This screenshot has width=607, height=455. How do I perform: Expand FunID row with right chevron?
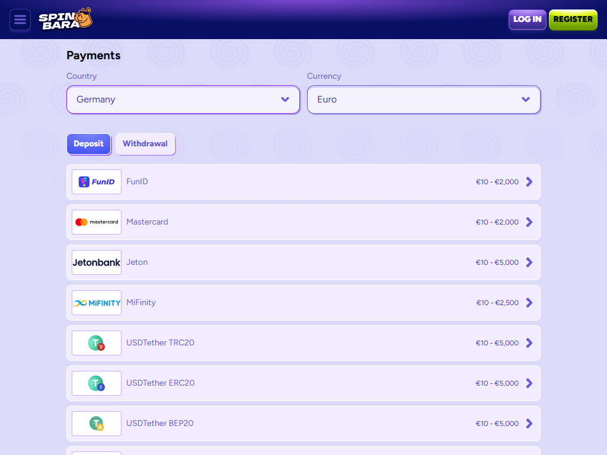pyautogui.click(x=529, y=182)
